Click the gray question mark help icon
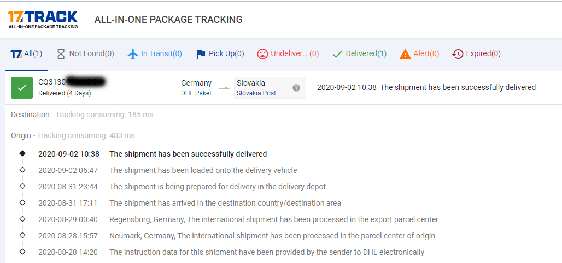Screen dimensions: 562x263 pos(296,88)
